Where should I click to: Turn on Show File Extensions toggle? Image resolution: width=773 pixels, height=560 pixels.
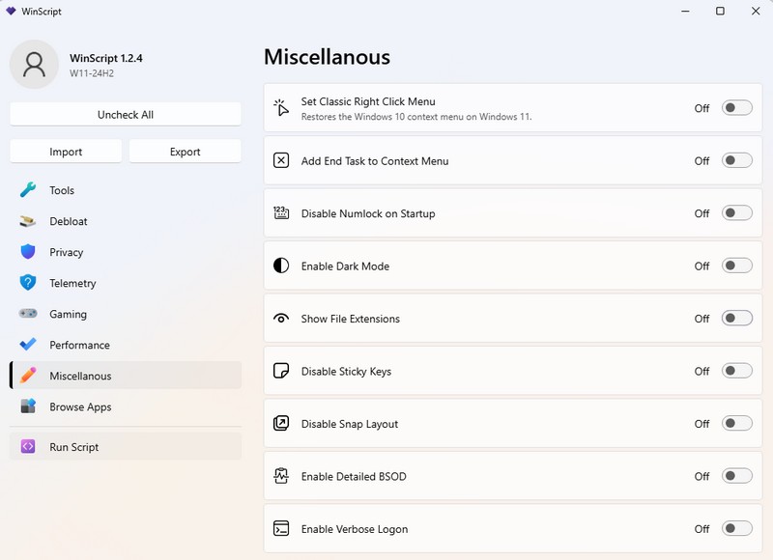[x=736, y=319]
